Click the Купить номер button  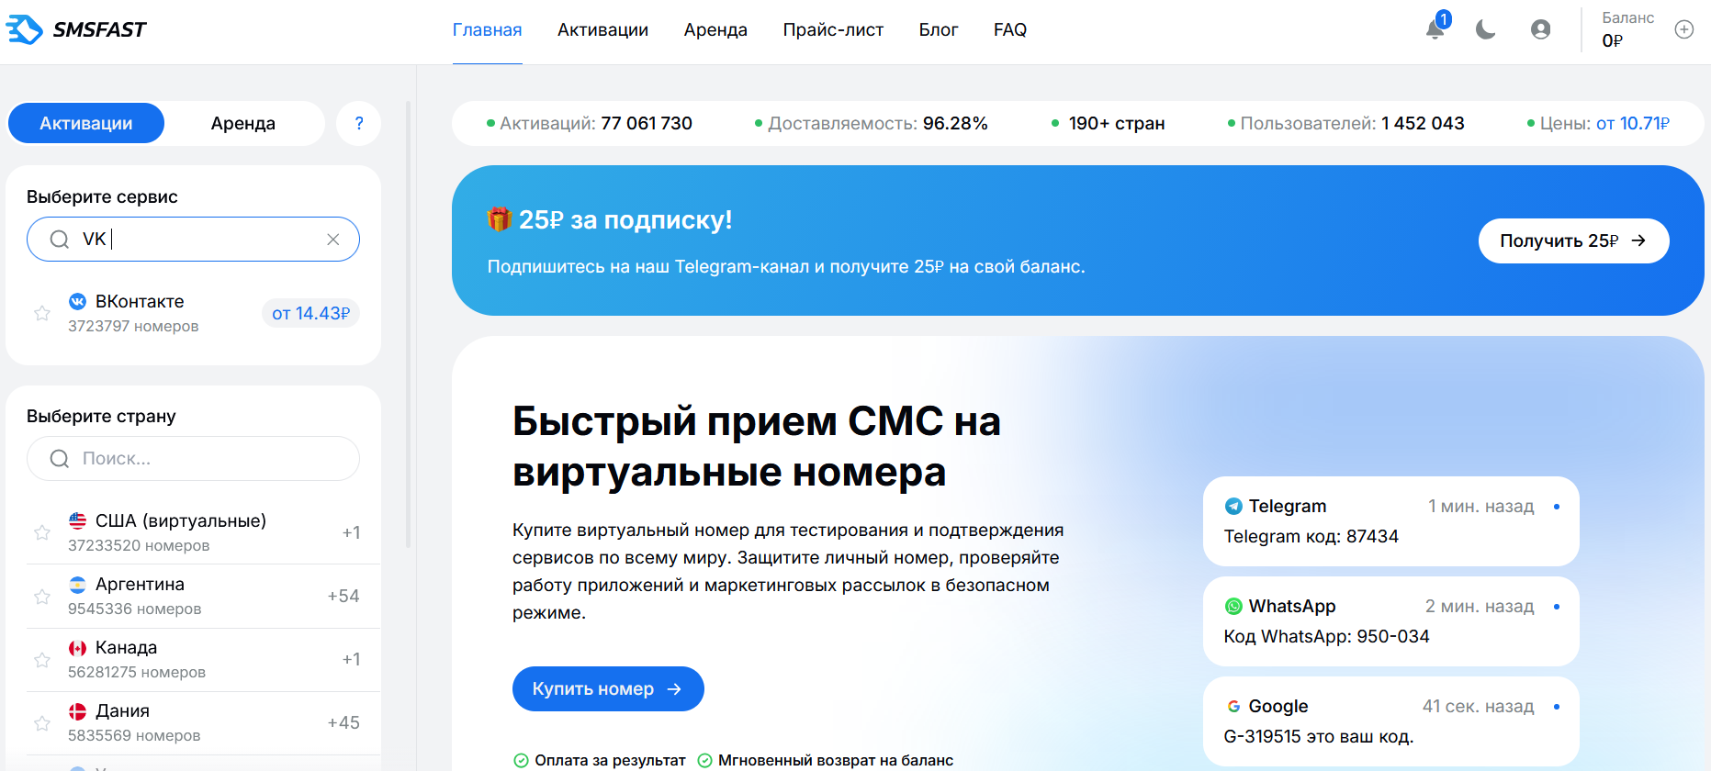608,688
